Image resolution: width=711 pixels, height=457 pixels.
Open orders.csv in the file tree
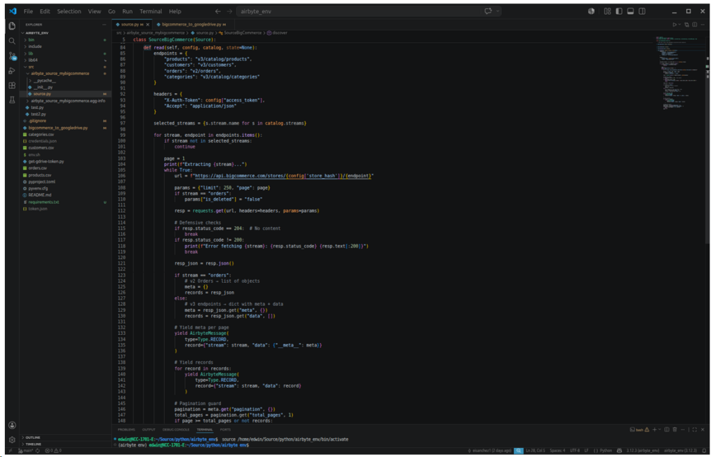[65, 168]
